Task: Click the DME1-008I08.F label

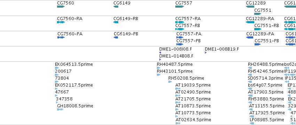Action: click(175, 49)
